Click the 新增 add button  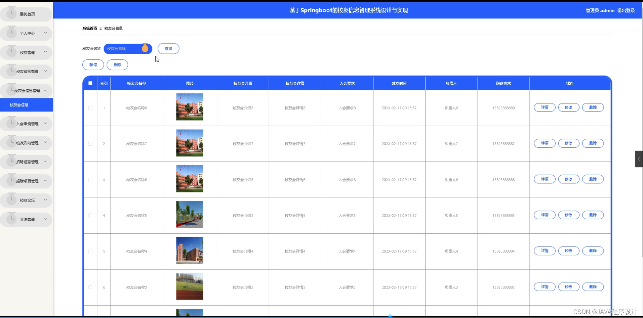pos(93,65)
